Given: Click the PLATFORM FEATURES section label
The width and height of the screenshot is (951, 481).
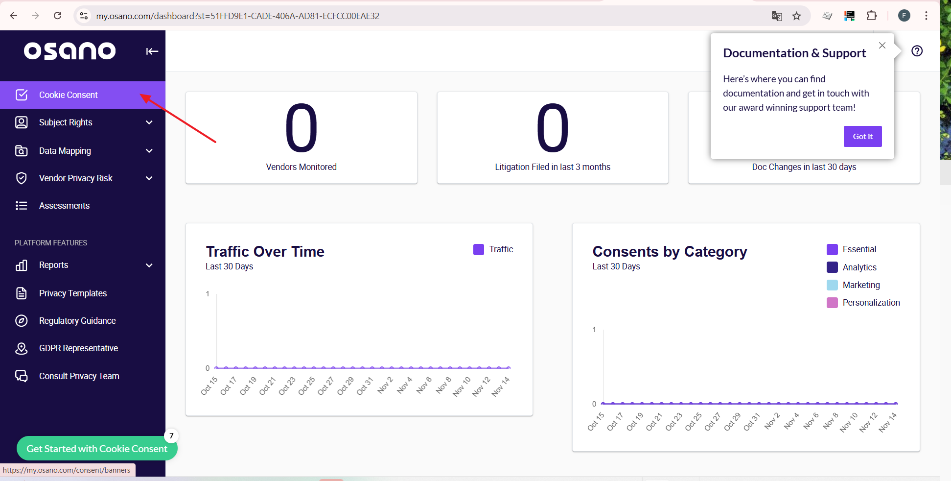Looking at the screenshot, I should (51, 243).
